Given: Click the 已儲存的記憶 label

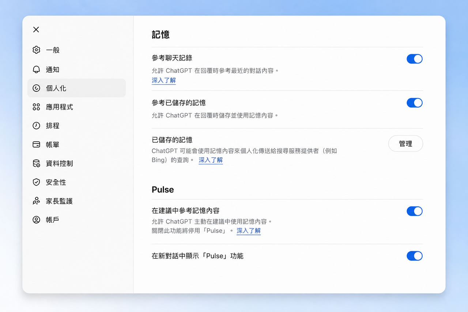Looking at the screenshot, I should [172, 140].
